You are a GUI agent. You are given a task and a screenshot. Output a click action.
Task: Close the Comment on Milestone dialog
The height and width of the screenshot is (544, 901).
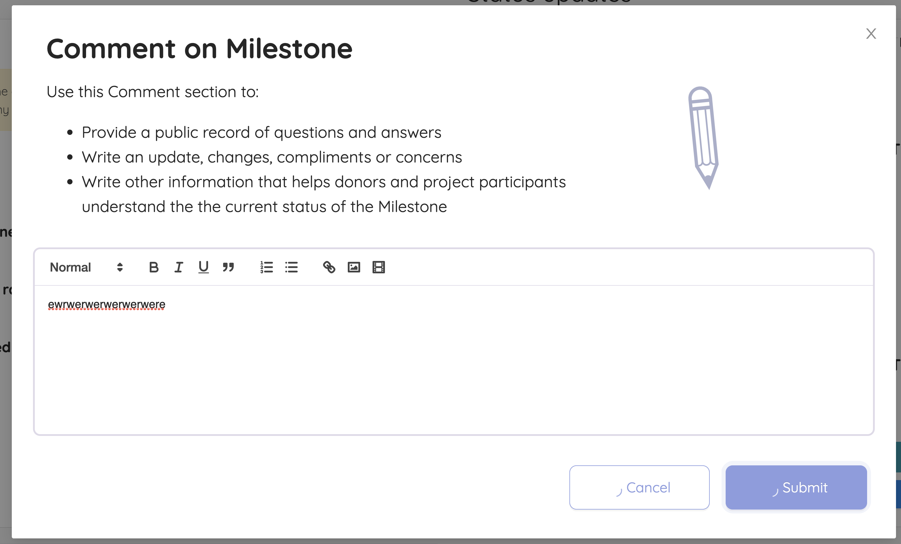871,34
